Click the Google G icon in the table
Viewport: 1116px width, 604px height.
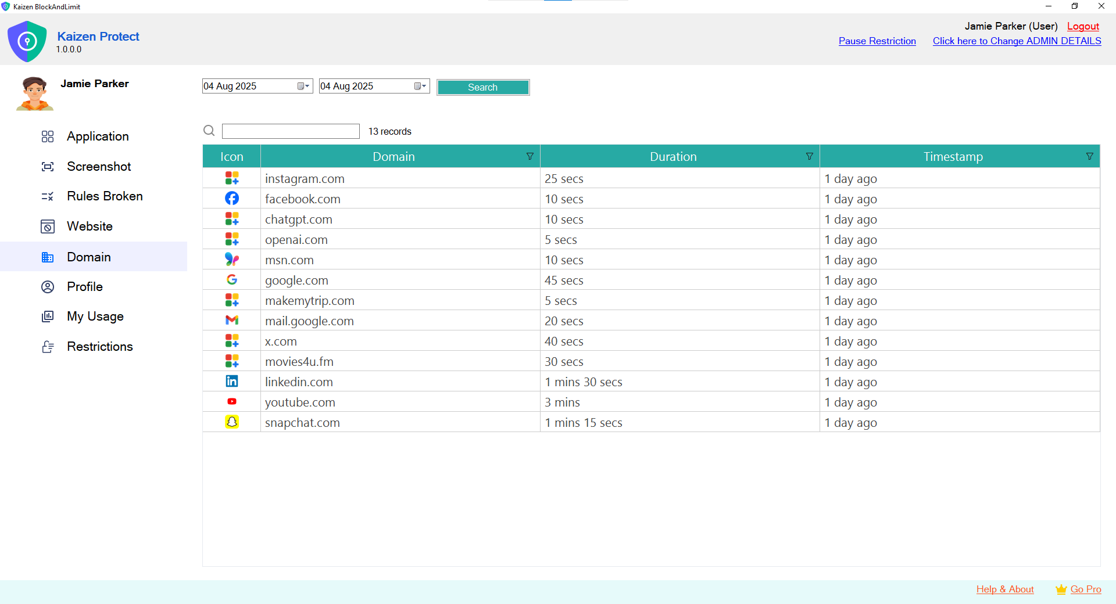[x=232, y=280]
